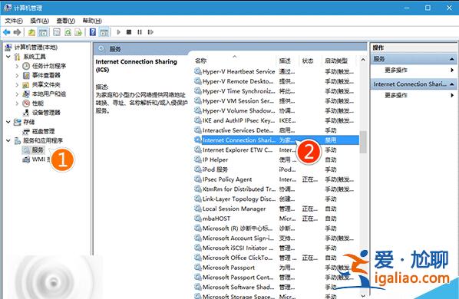Collapse the 系统工具 tree node

click(8, 57)
